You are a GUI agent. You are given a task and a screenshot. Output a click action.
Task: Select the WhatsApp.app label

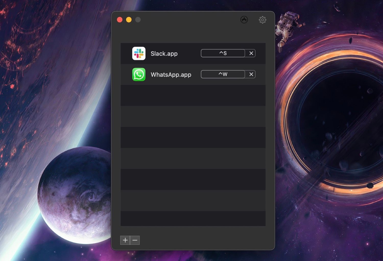click(x=171, y=75)
